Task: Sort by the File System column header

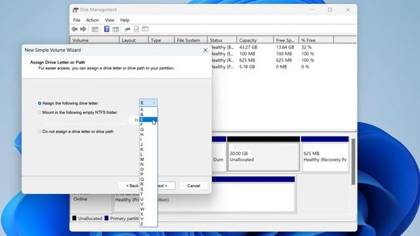Action: (x=191, y=40)
